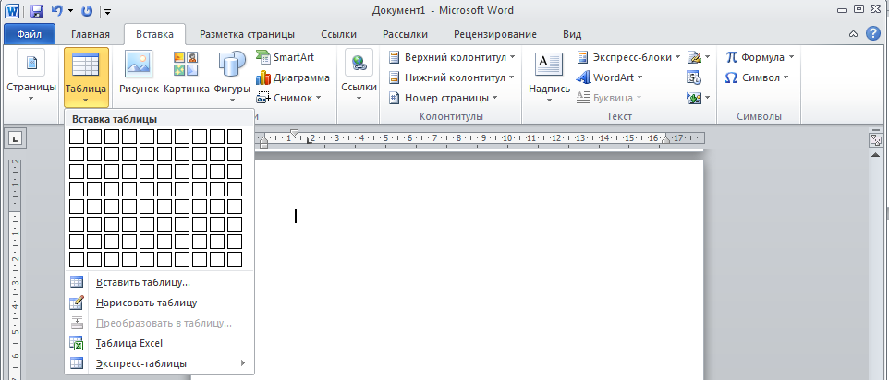Click the tab selector box by ruler

(17, 137)
